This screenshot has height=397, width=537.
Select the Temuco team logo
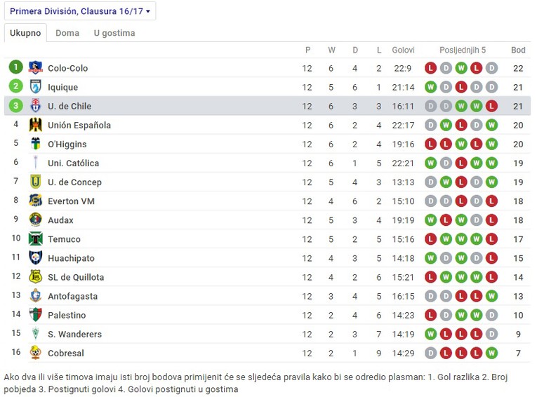point(36,239)
